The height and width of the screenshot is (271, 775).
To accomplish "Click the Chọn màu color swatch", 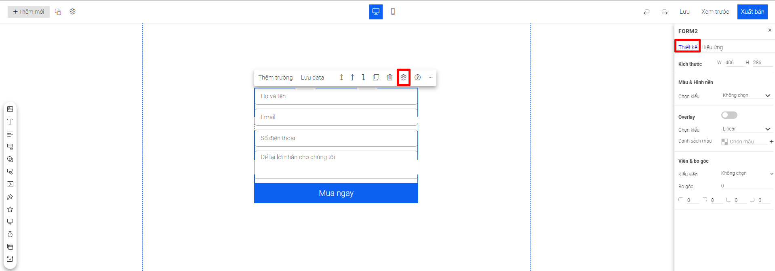I will click(724, 142).
